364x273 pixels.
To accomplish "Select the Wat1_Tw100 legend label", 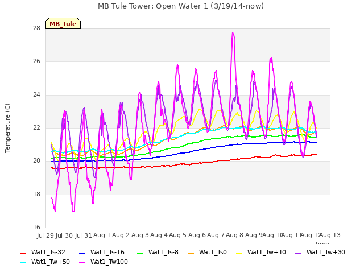I will pos(109,262).
